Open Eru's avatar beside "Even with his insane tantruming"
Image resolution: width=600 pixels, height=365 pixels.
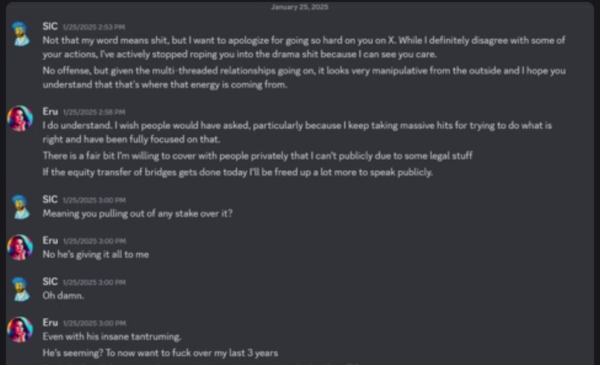pos(20,330)
